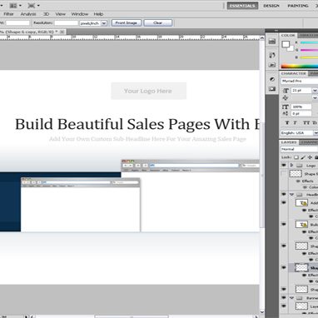Click the cyan R slider in Color panel
The height and width of the screenshot is (318, 318).
pos(309,42)
